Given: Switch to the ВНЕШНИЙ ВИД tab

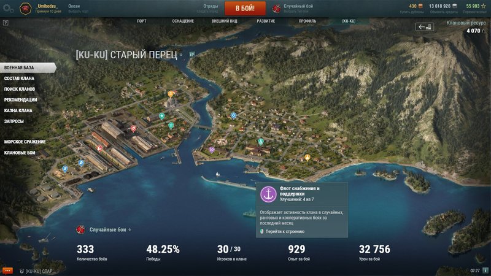Looking at the screenshot, I should [x=224, y=21].
